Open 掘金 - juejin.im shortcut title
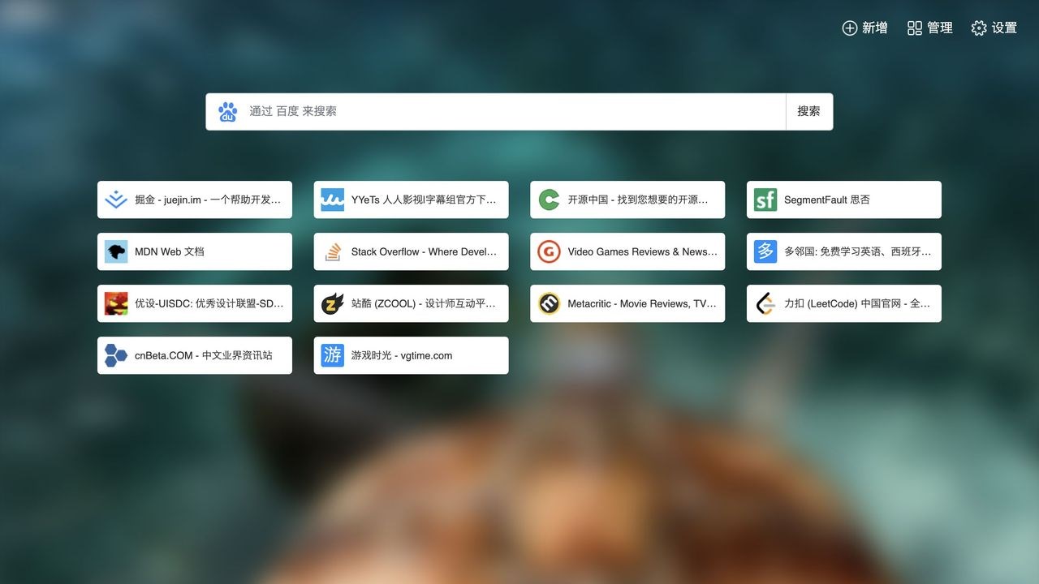The height and width of the screenshot is (584, 1039). tap(208, 200)
